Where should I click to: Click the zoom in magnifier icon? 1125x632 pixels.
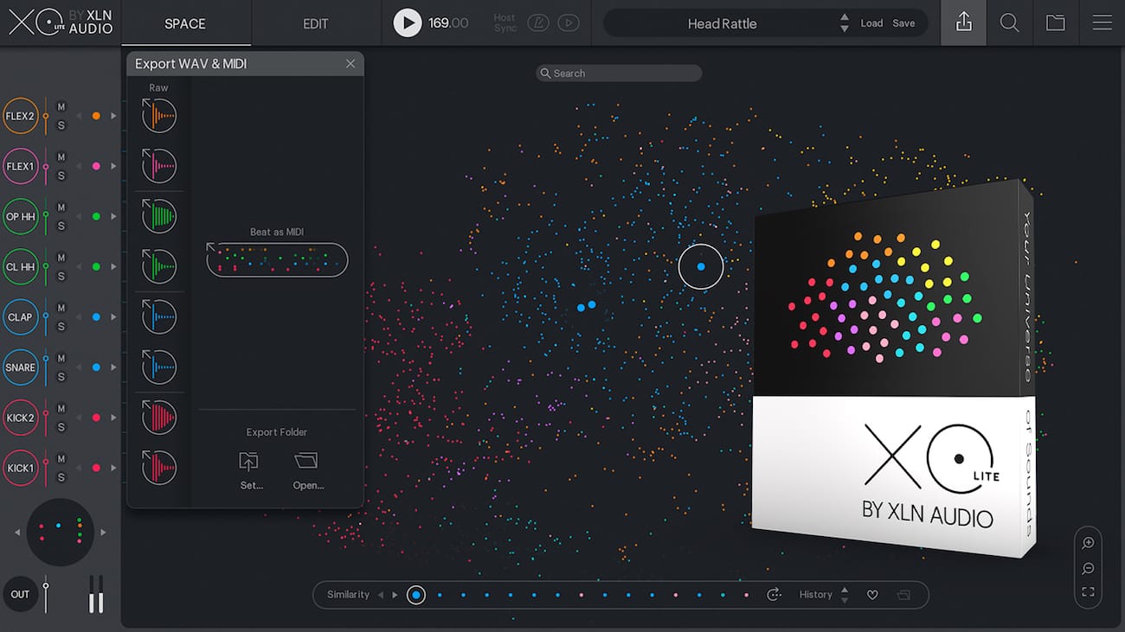(1088, 543)
